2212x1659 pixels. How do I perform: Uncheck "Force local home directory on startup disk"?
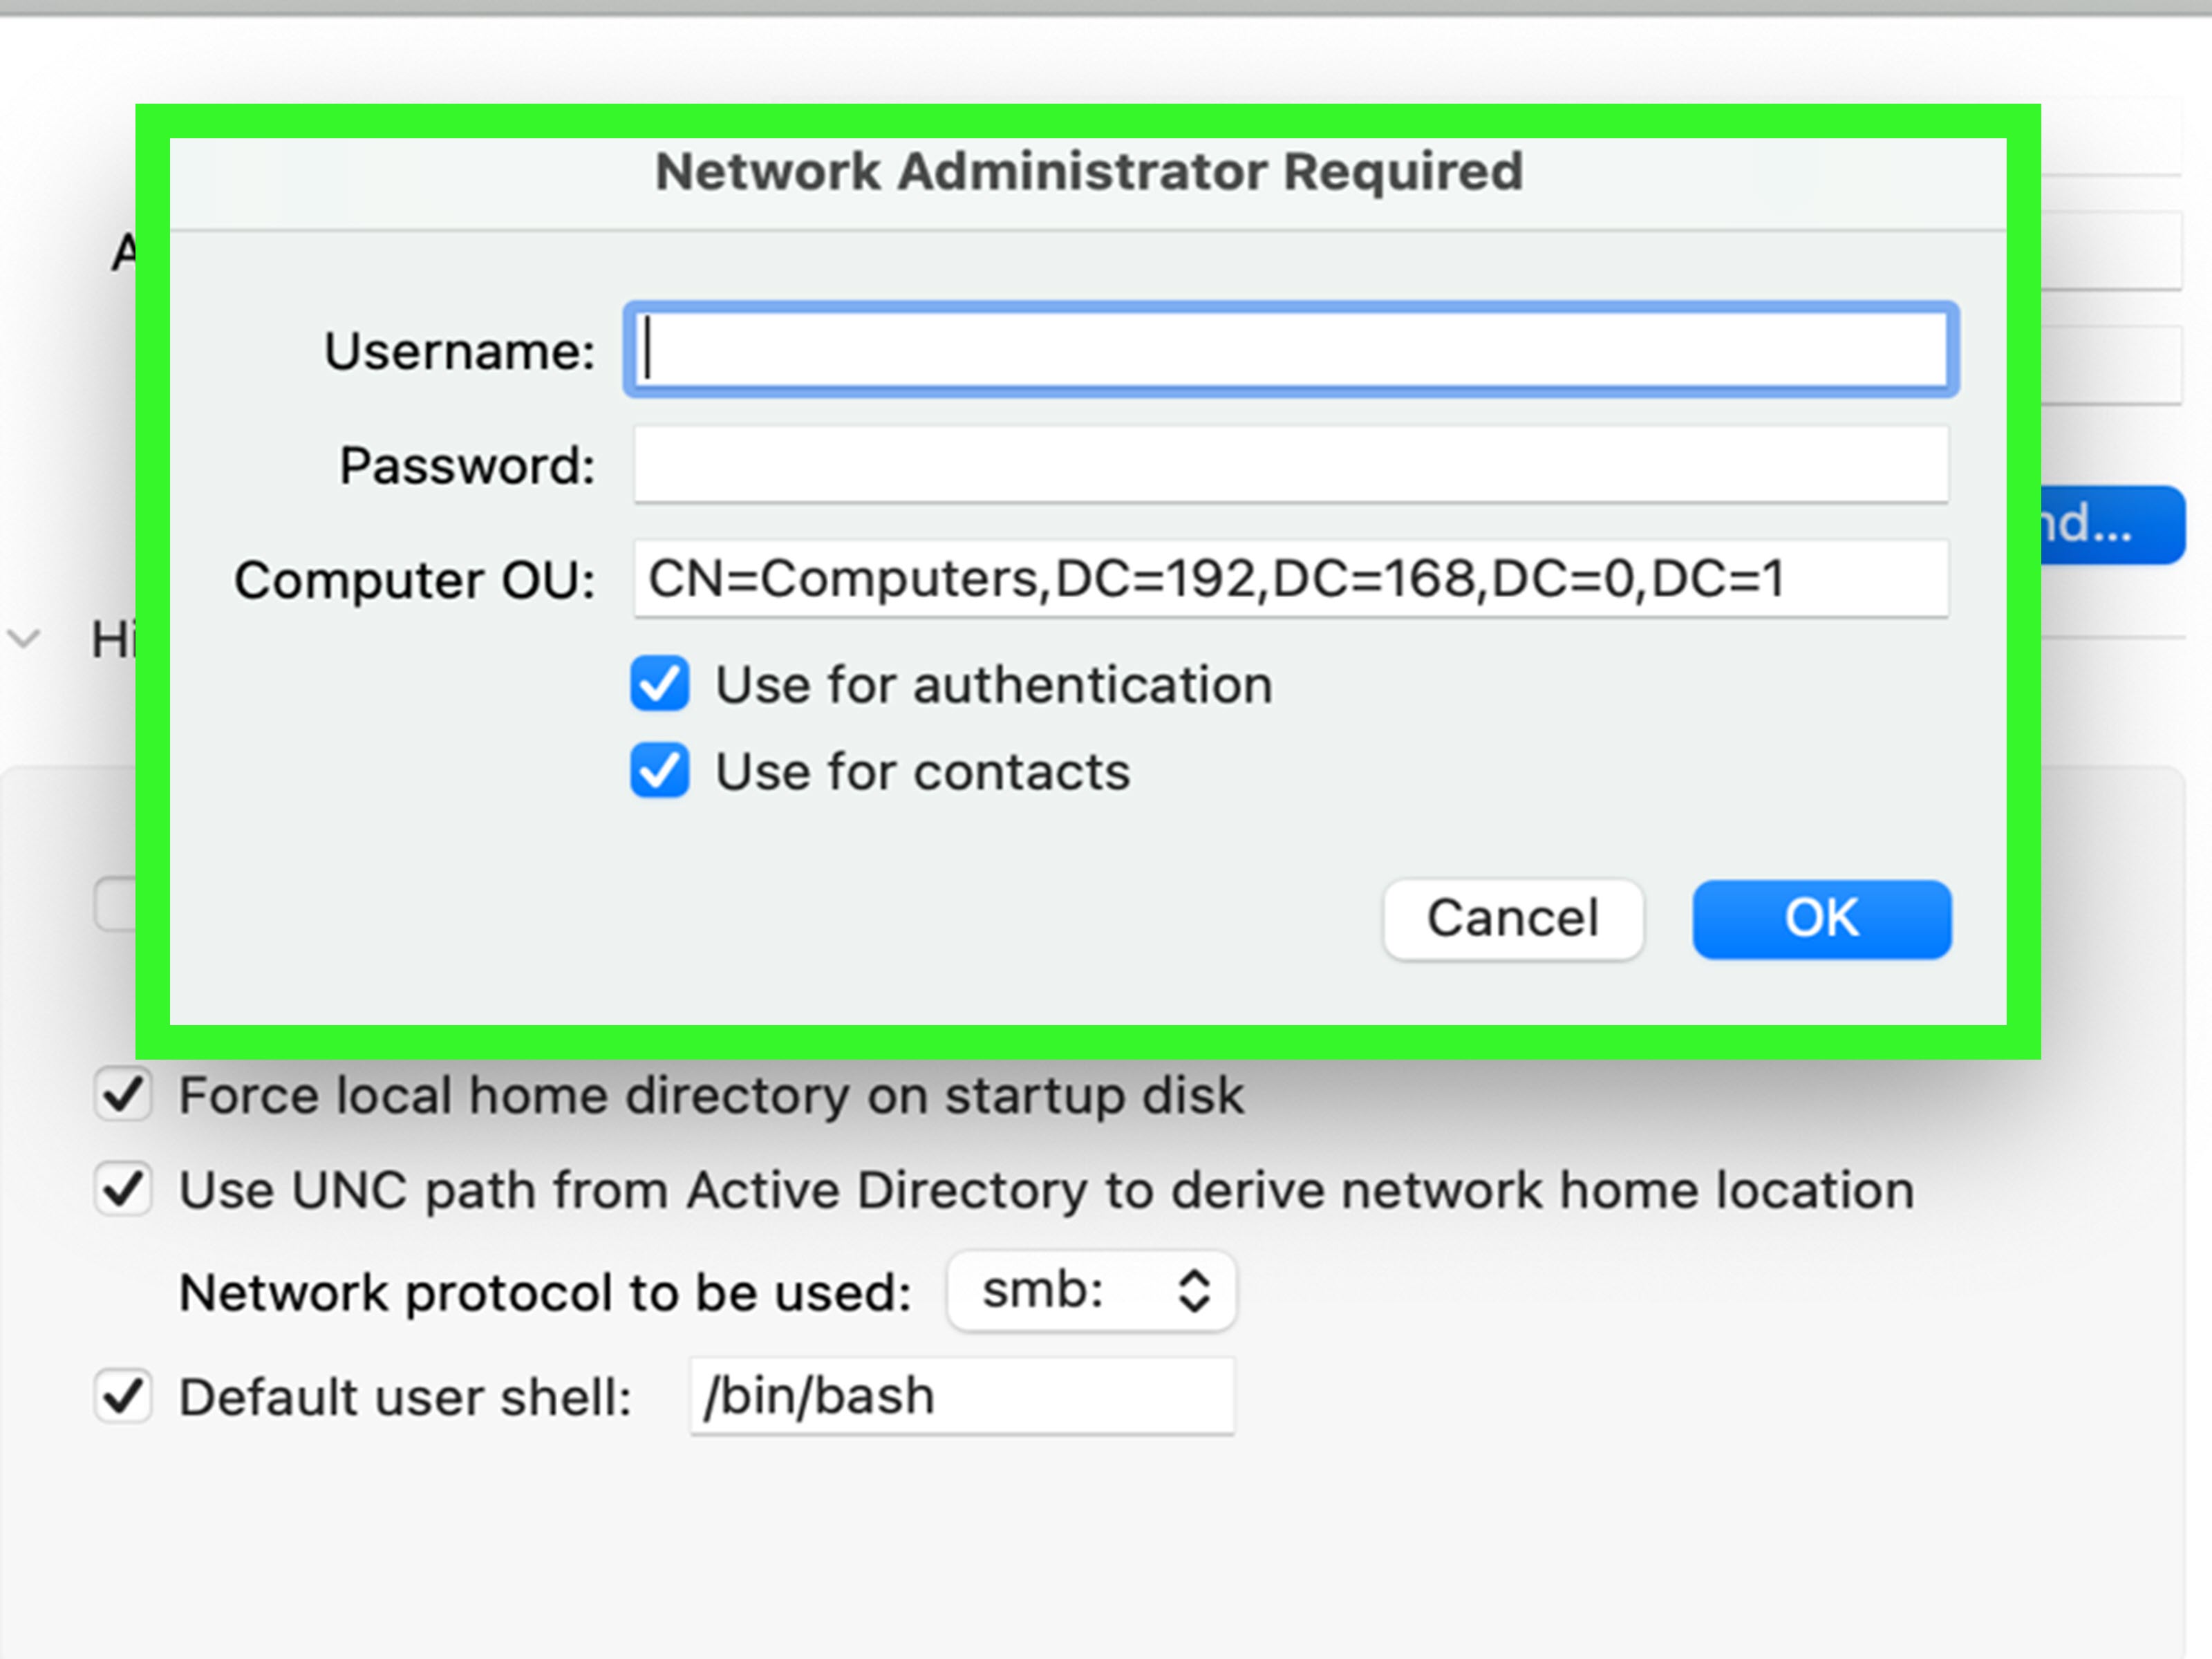click(122, 1093)
